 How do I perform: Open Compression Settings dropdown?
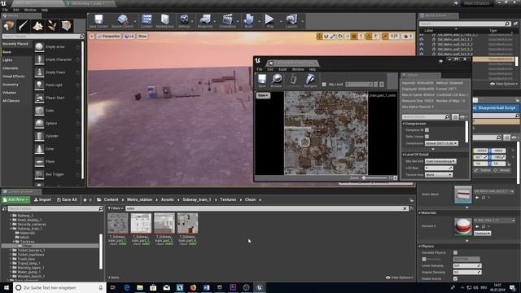pyautogui.click(x=441, y=143)
